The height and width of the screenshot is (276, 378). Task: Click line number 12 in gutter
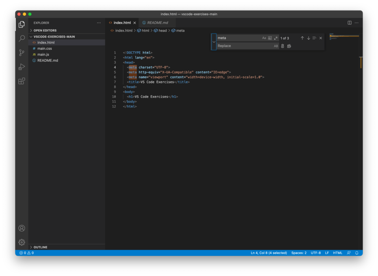point(114,106)
